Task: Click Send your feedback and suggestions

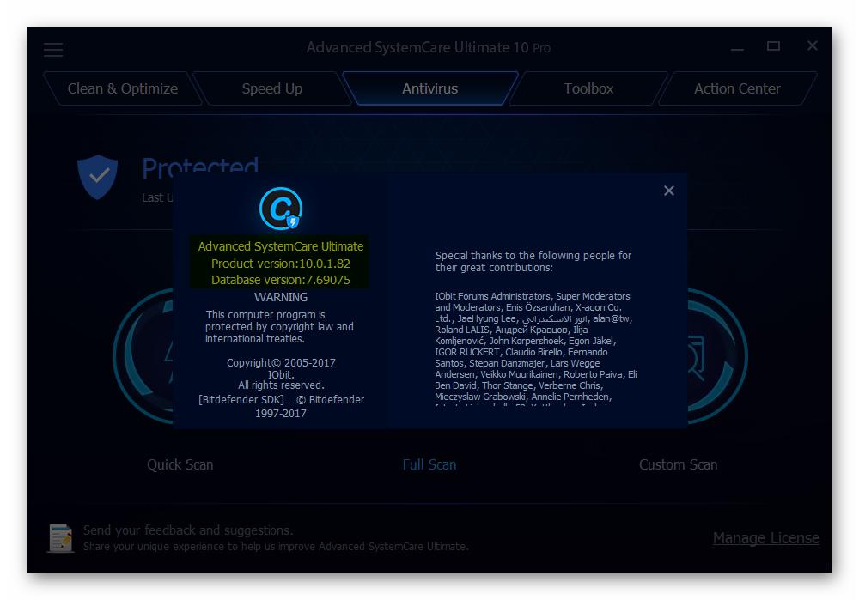Action: [x=188, y=530]
